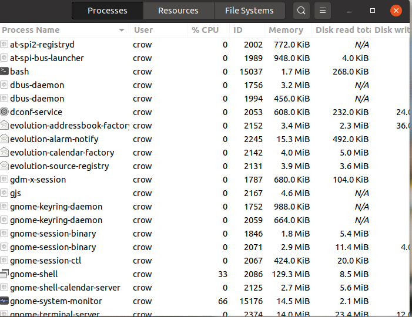Select the dconf-service process name

(x=36, y=112)
